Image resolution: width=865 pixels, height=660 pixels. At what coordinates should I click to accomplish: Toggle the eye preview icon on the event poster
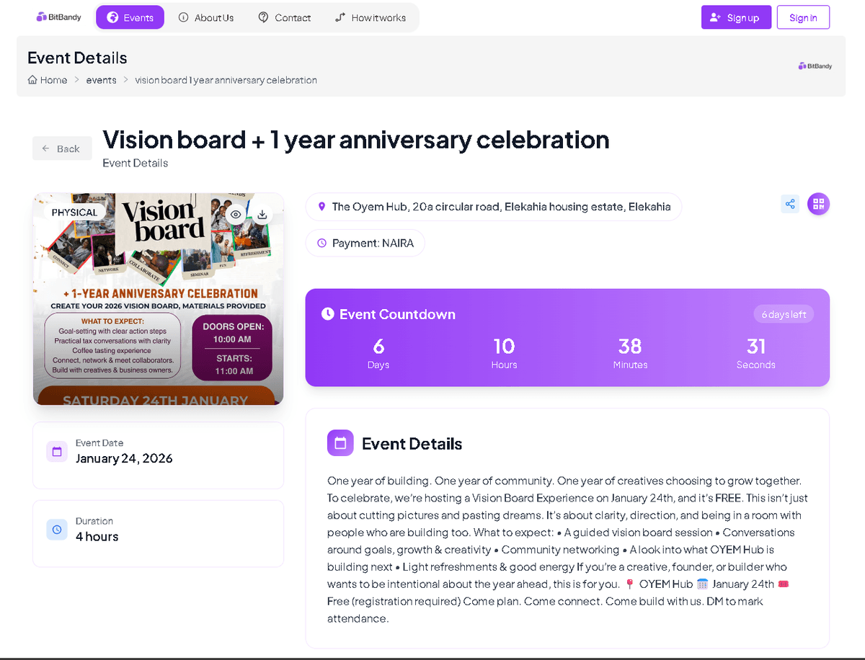click(235, 214)
